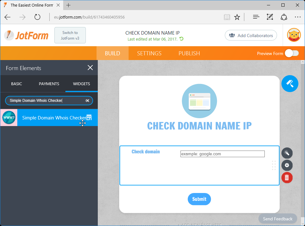Viewport: 305px width, 226px height.
Task: Star this page in the browser
Action: pyautogui.click(x=237, y=17)
